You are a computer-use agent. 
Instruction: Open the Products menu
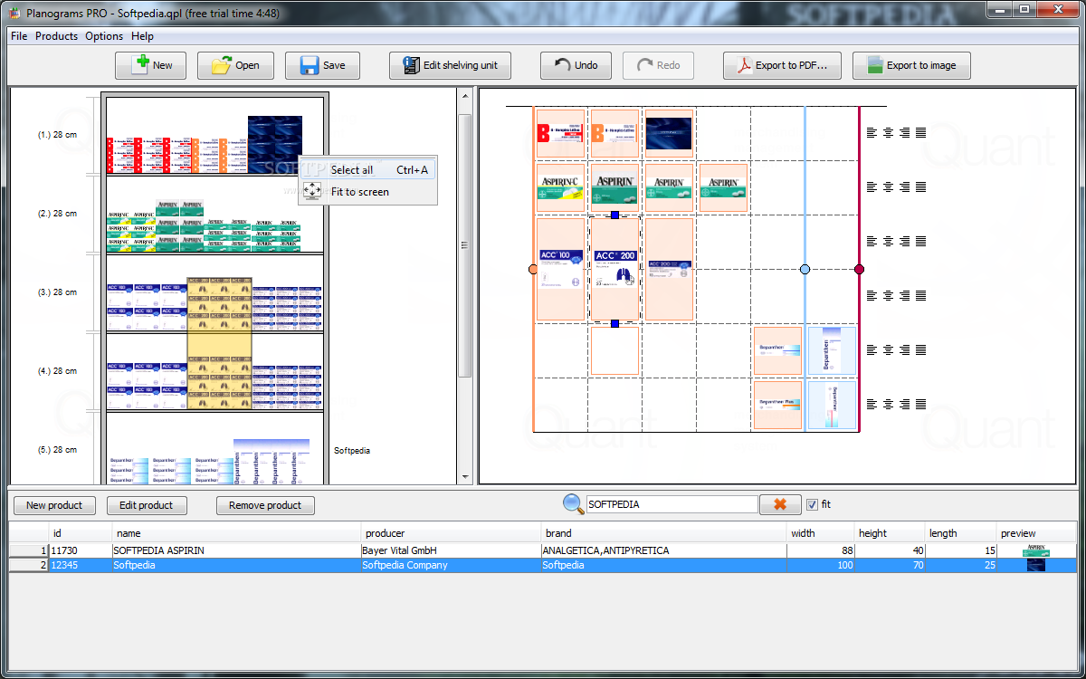tap(56, 36)
